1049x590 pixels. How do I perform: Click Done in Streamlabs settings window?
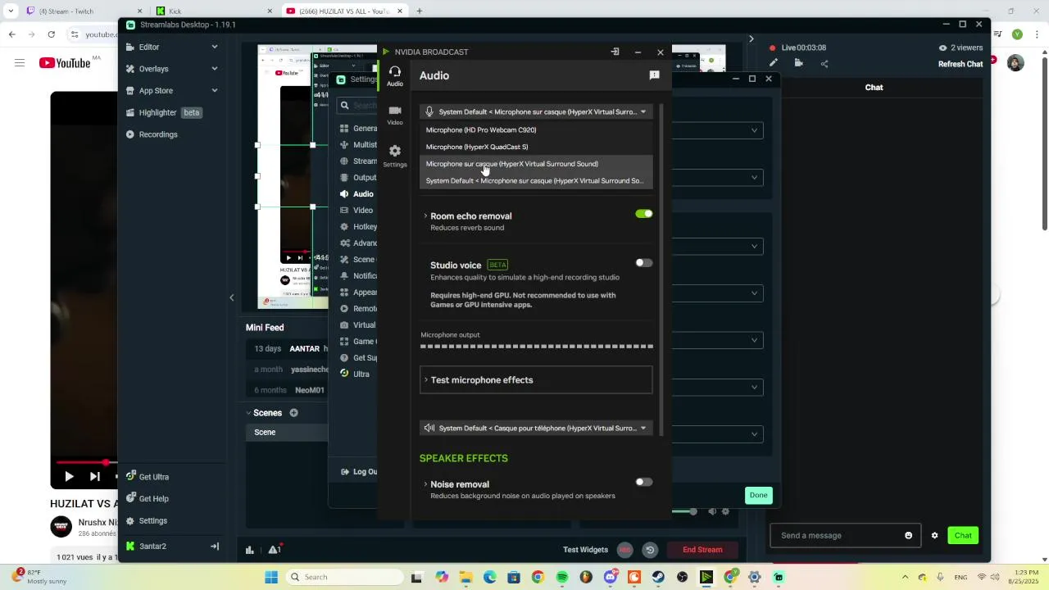coord(758,495)
